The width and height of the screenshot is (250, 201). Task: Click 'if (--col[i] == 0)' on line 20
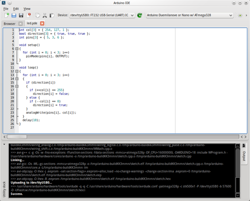(45, 101)
